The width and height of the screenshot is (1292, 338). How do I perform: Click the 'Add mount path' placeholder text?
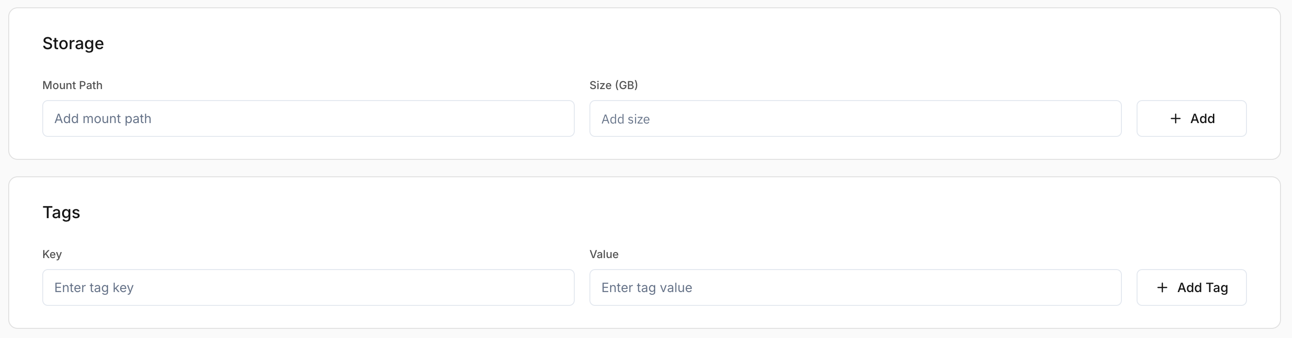coord(103,118)
